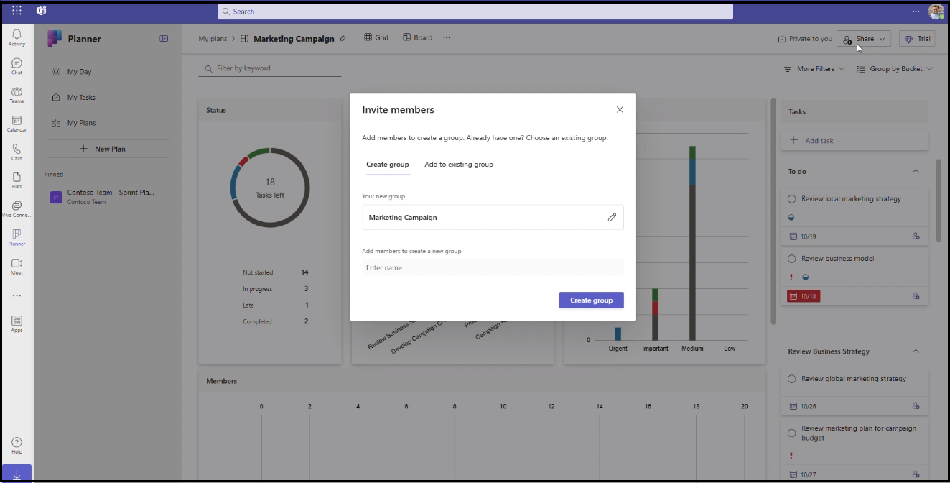This screenshot has width=950, height=483.
Task: Mark Review local marketing strategy complete
Action: pos(792,199)
